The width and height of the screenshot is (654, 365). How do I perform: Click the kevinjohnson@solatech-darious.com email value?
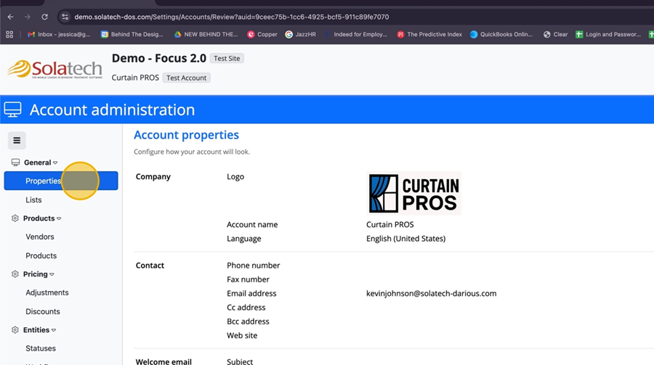click(431, 293)
